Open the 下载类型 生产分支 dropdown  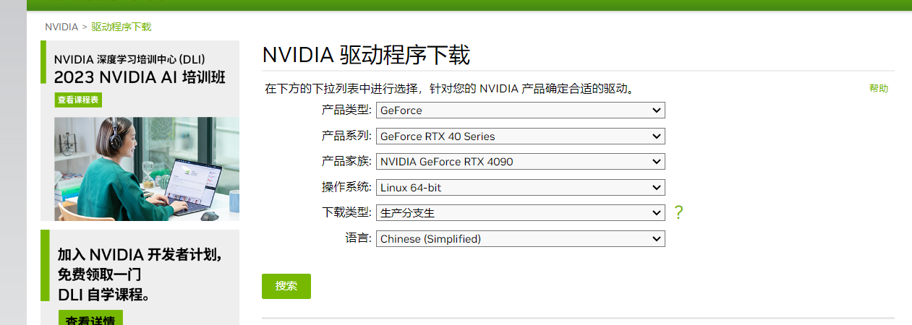pyautogui.click(x=519, y=213)
